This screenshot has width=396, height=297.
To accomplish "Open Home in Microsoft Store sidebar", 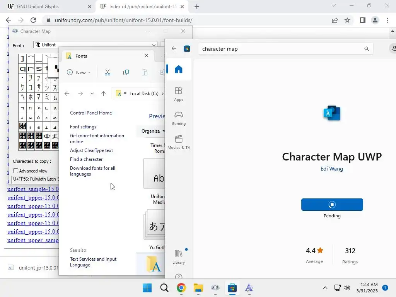I will (179, 69).
